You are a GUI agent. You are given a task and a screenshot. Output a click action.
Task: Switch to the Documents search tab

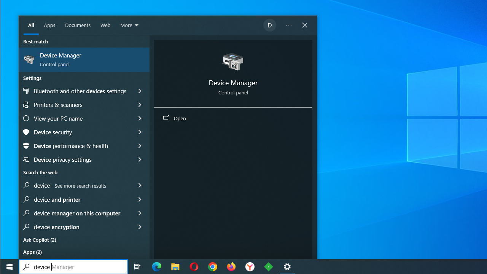tap(78, 25)
